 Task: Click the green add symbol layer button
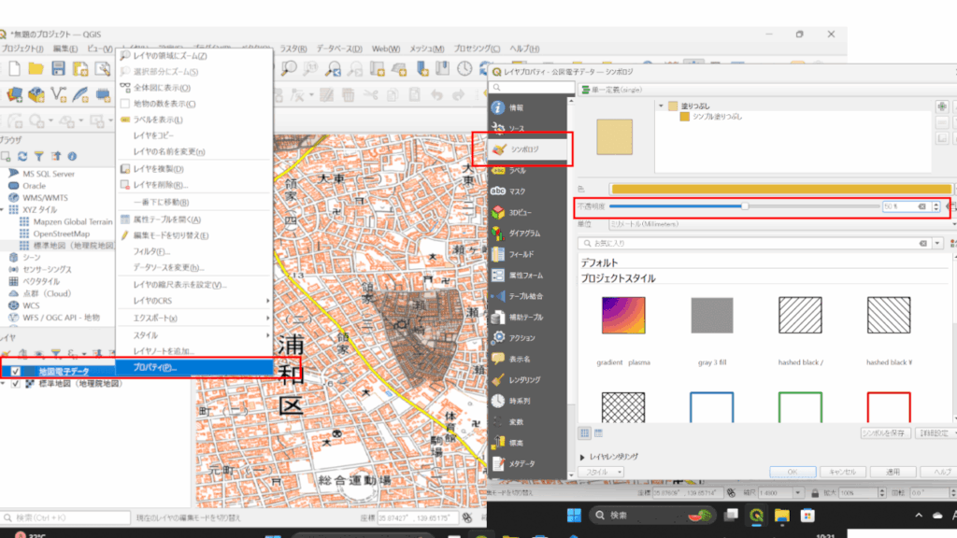pos(942,106)
